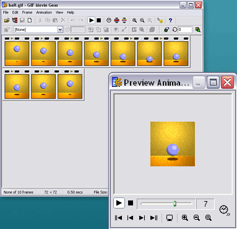Click the rainbow-striped ball palette icon
The height and width of the screenshot is (229, 237).
click(124, 20)
